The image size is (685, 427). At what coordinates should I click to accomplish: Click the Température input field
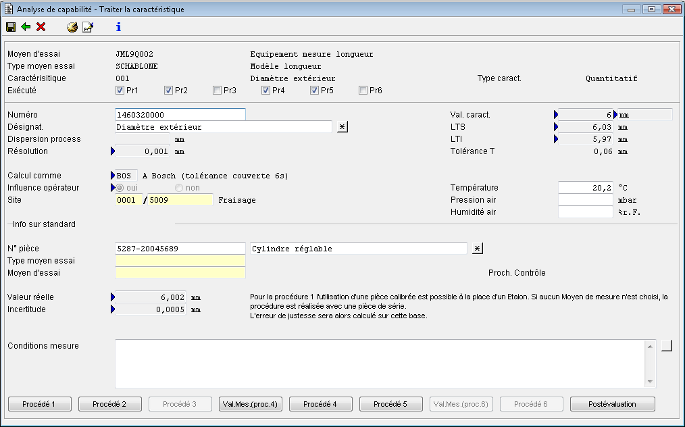[585, 188]
